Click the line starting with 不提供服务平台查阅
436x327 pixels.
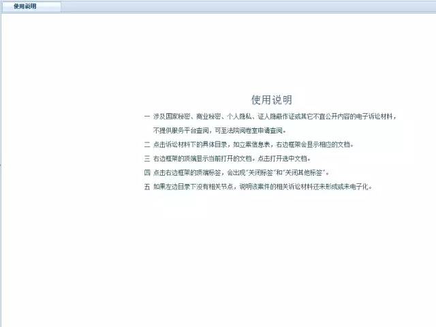(219, 130)
